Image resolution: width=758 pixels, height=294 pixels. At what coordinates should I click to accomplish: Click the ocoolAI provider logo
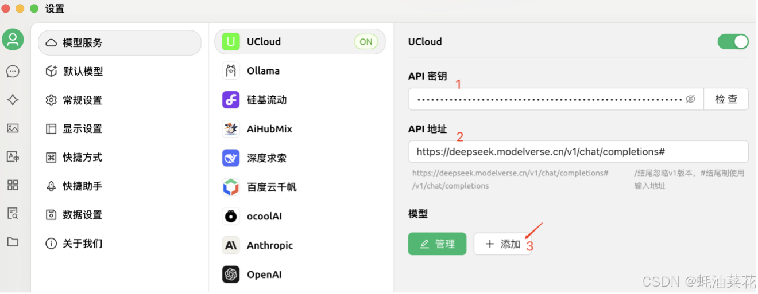[x=231, y=216]
